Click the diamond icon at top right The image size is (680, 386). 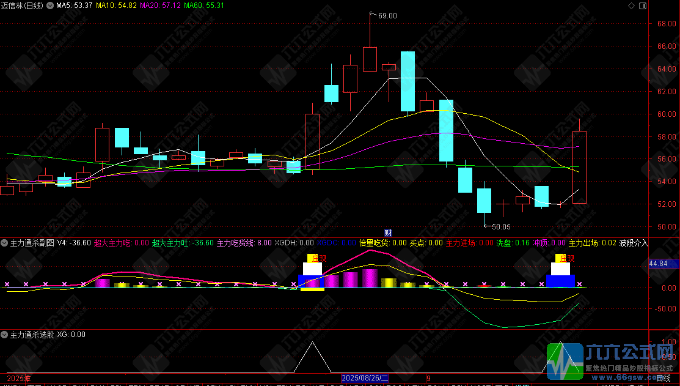632,6
